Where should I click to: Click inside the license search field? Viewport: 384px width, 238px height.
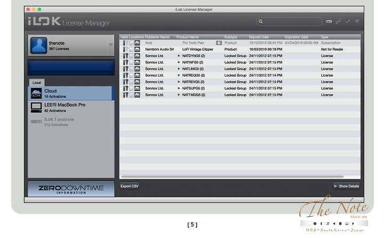(x=289, y=21)
